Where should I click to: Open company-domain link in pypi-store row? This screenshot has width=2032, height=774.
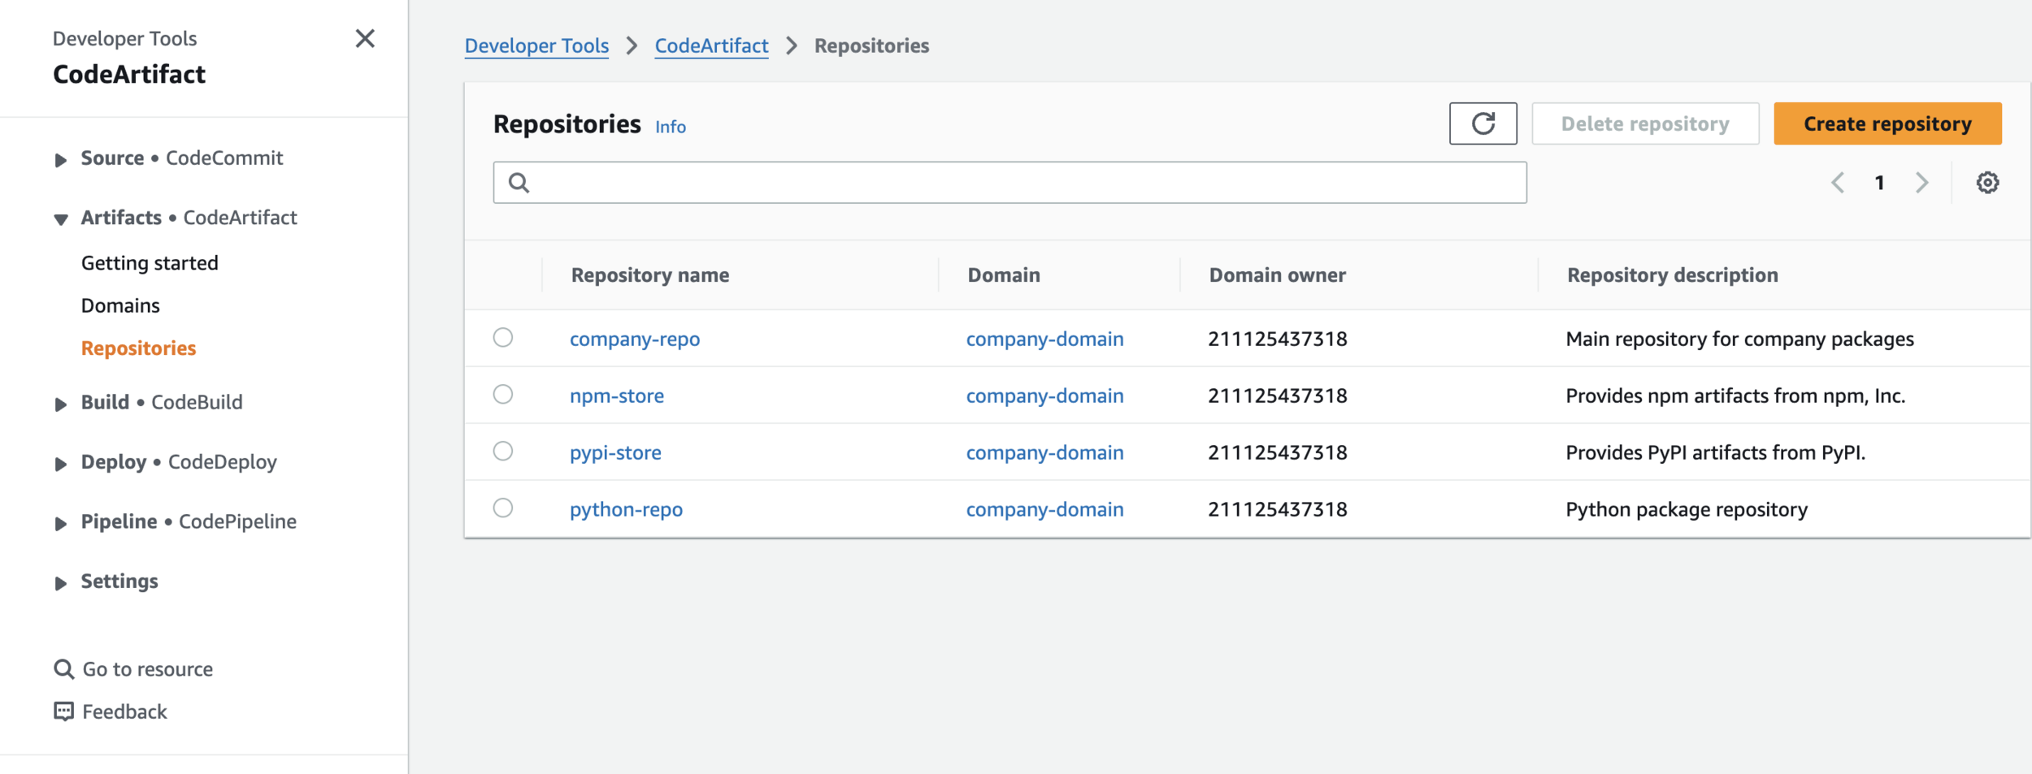coord(1044,452)
